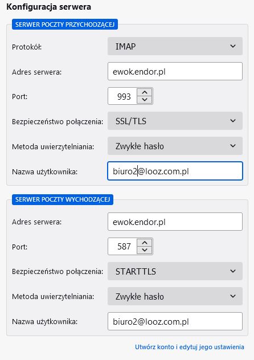Viewport: 254px width, 360px height.
Task: Open outgoing authentication method dropdown
Action: [x=175, y=296]
